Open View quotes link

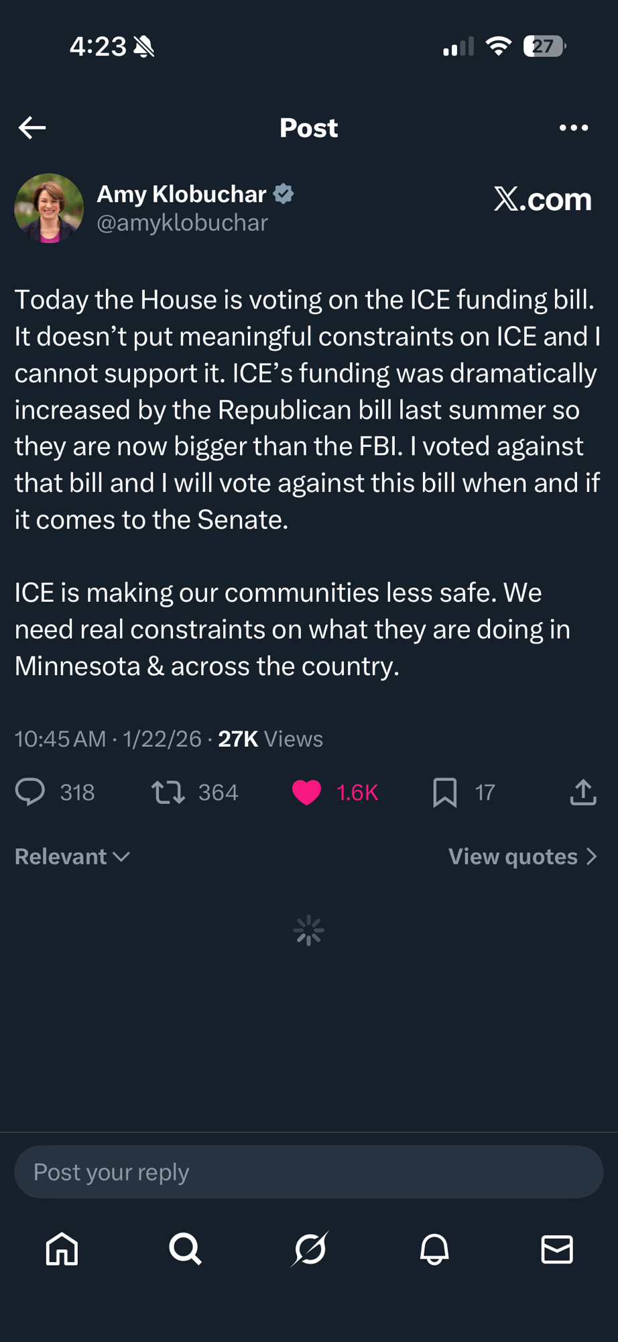click(523, 856)
